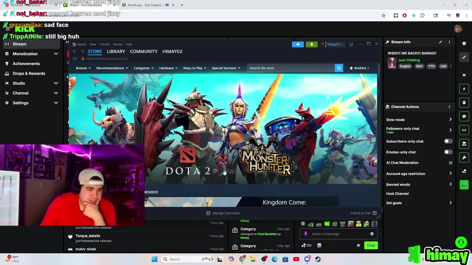
Task: Open Wishlist button in Steam store
Action: (359, 68)
